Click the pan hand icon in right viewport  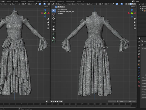pyautogui.click(x=135, y=22)
